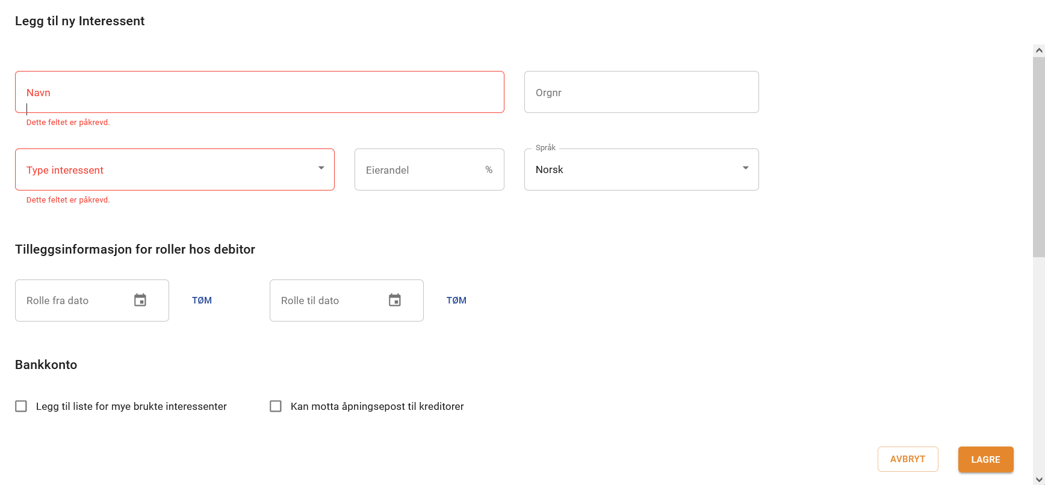Select the Norsk language combo box
The width and height of the screenshot is (1045, 485).
pos(632,169)
